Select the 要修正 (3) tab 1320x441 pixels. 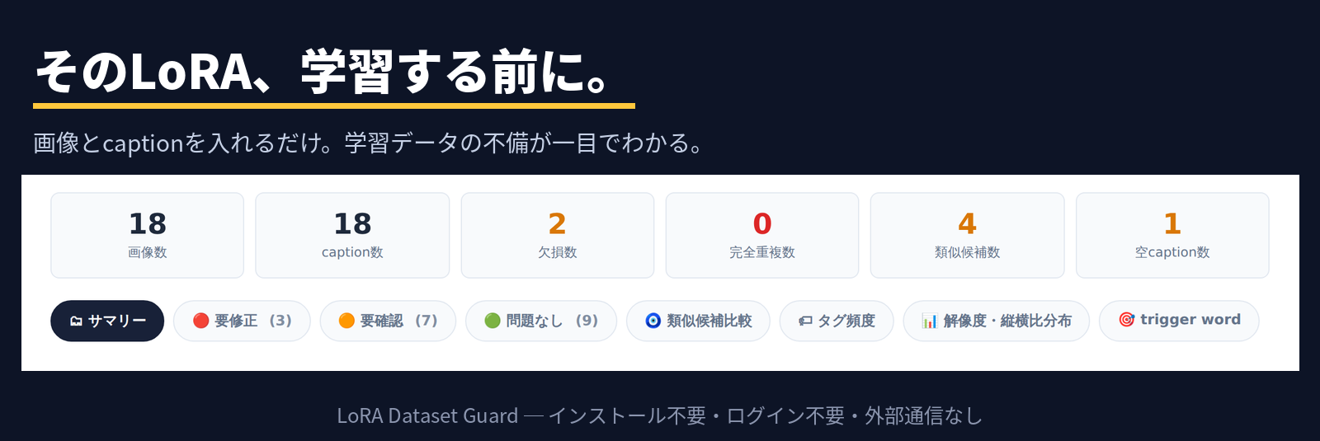point(242,321)
